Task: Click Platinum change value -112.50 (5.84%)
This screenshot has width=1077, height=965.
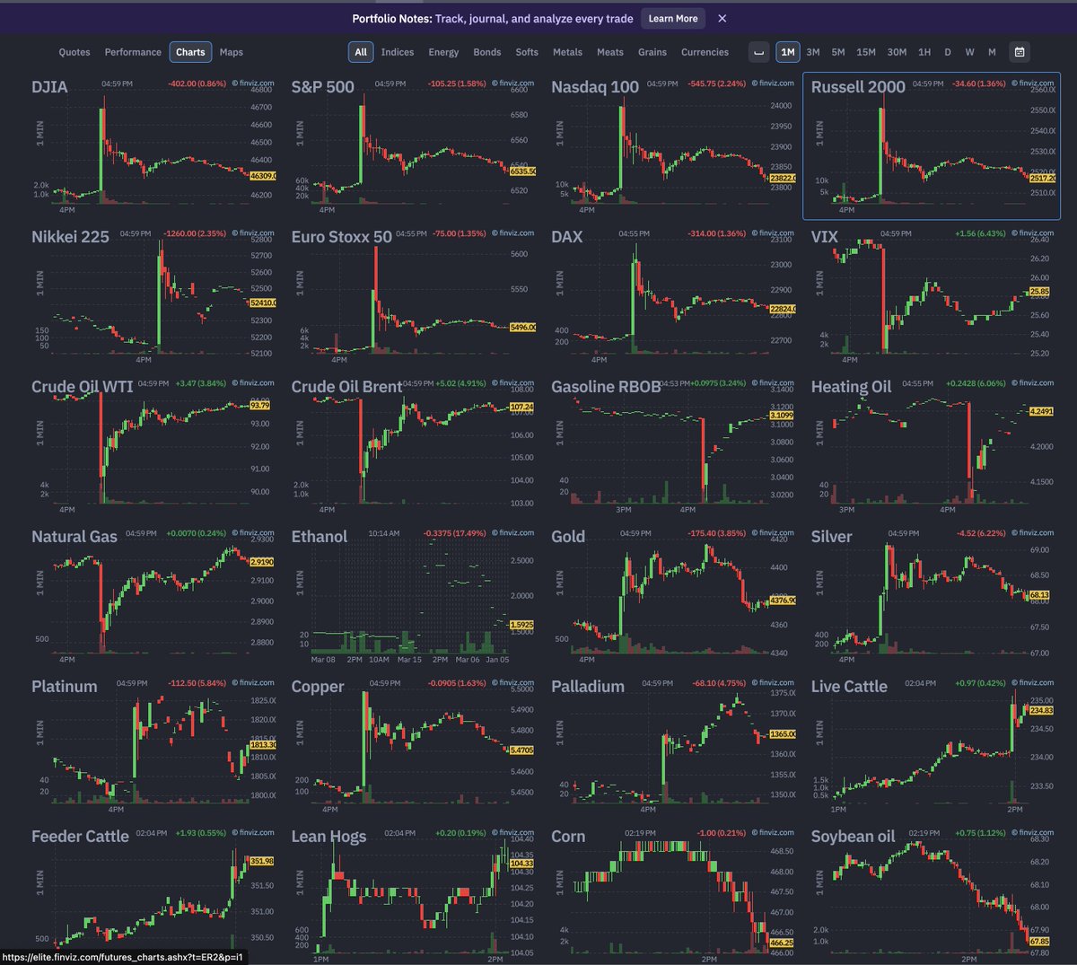Action: click(197, 683)
